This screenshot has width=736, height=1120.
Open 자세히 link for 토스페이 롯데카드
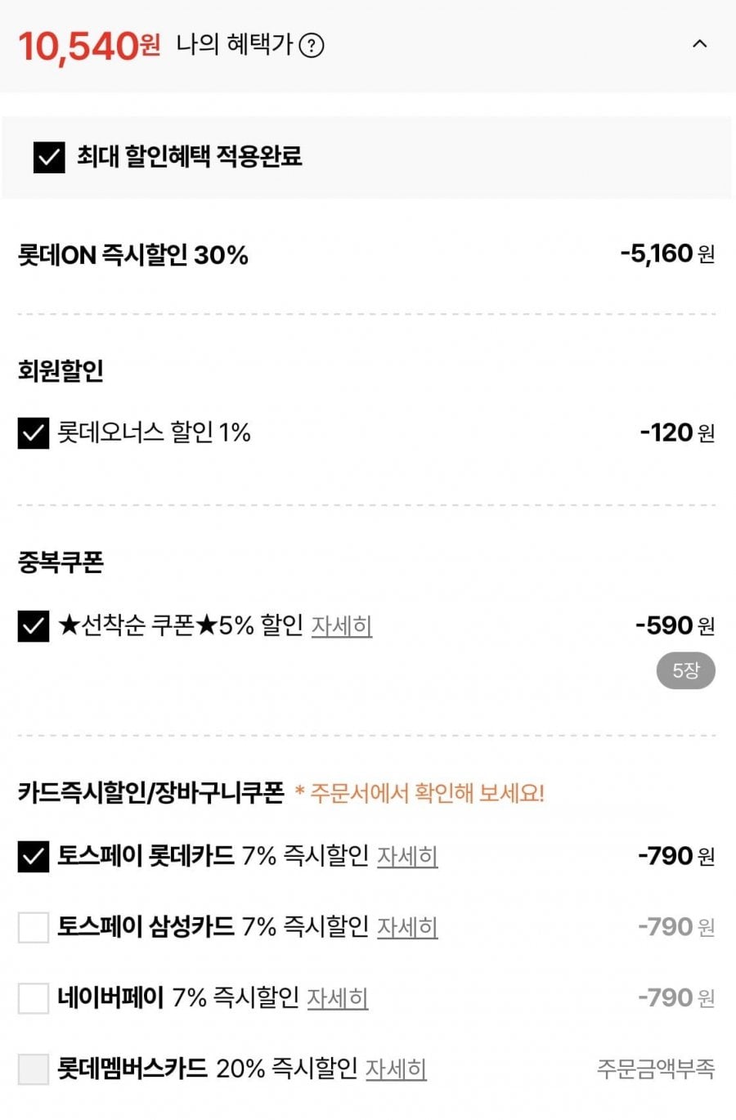click(x=407, y=857)
